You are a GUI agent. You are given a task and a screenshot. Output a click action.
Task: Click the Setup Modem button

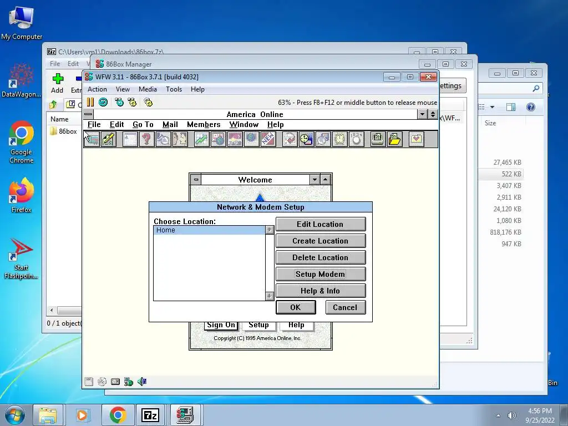point(321,274)
